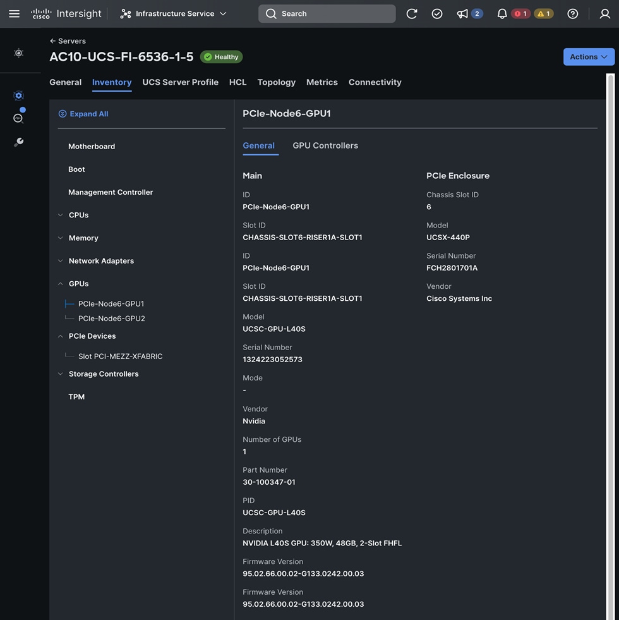Select the Inventory tab
Viewport: 619px width, 620px height.
pos(112,82)
